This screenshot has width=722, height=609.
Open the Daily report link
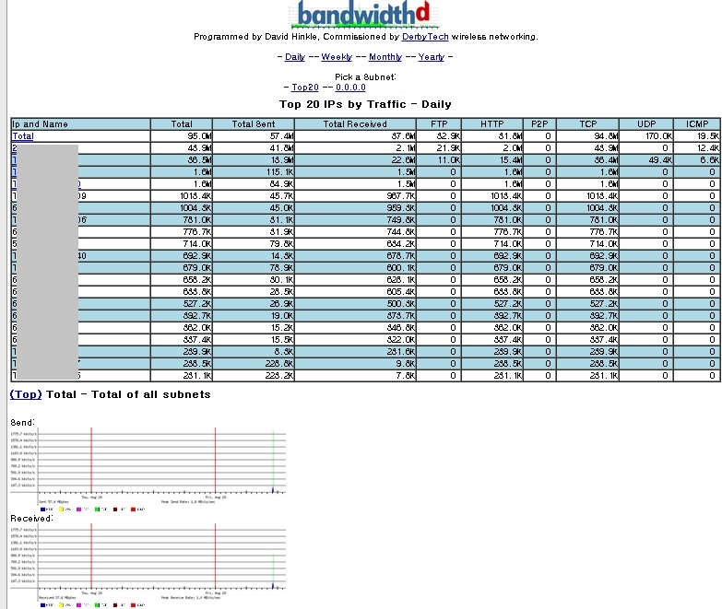295,57
